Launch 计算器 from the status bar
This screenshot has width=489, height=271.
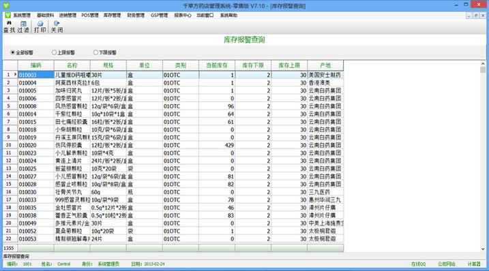click(474, 264)
